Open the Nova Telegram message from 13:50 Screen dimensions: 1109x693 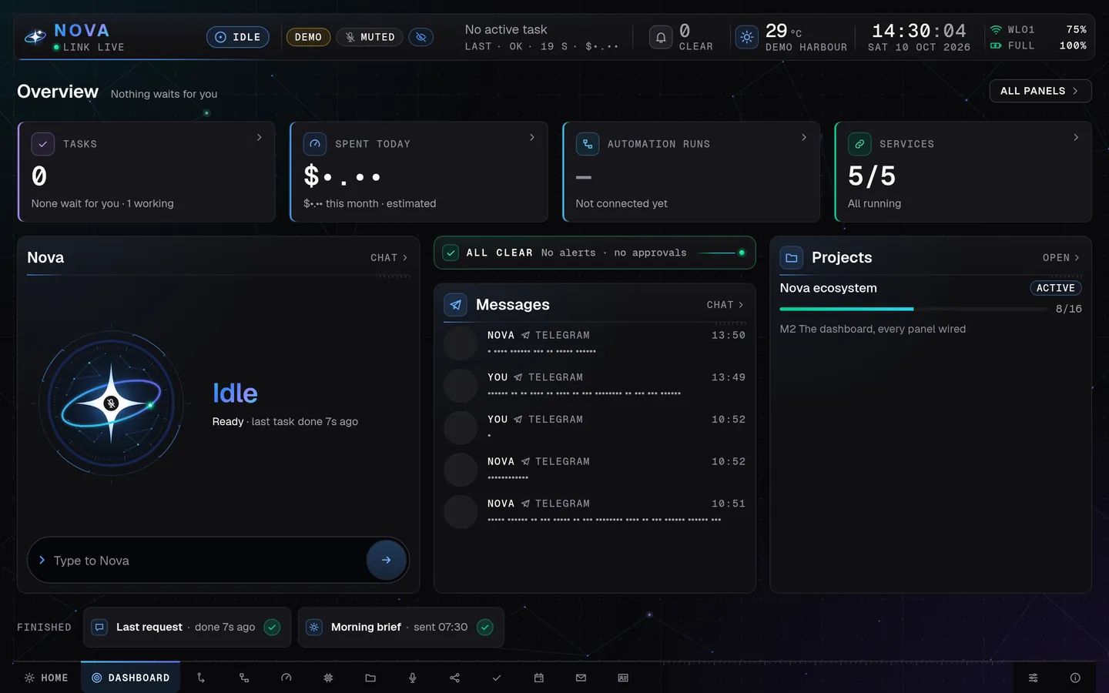click(595, 343)
